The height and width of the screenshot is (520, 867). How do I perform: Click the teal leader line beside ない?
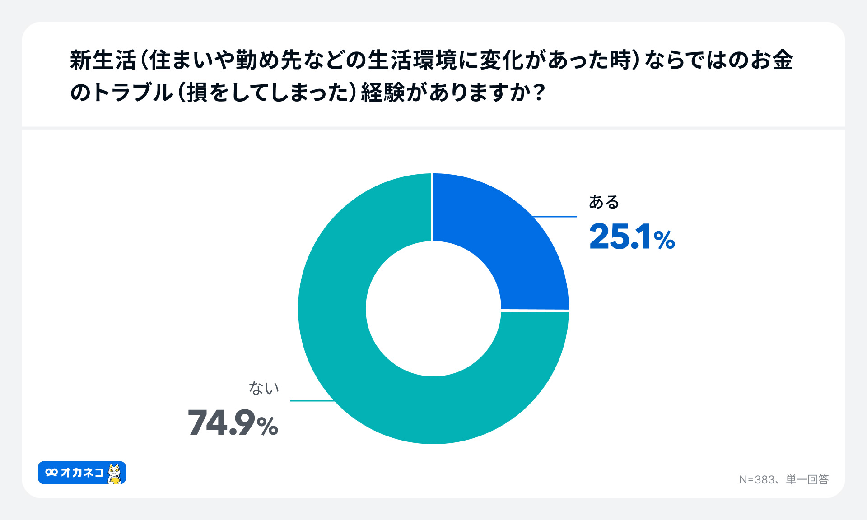click(312, 400)
